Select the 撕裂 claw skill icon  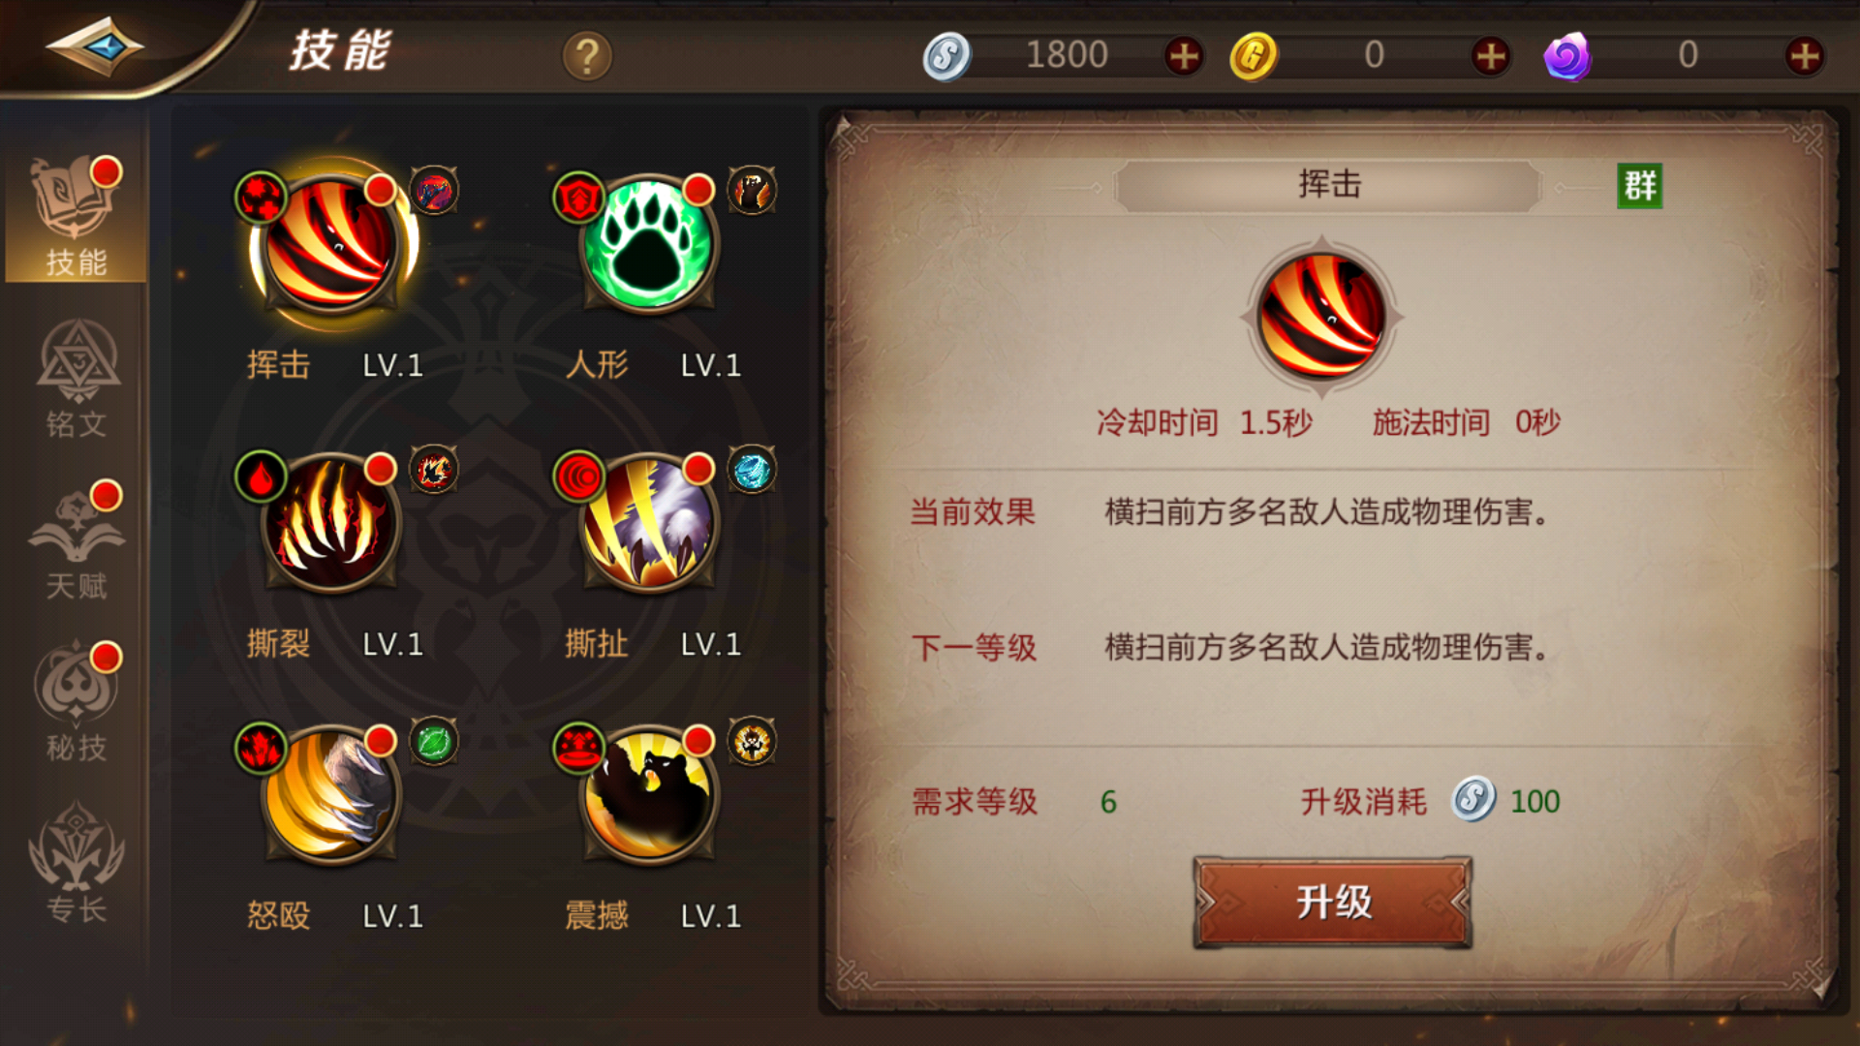tap(331, 523)
